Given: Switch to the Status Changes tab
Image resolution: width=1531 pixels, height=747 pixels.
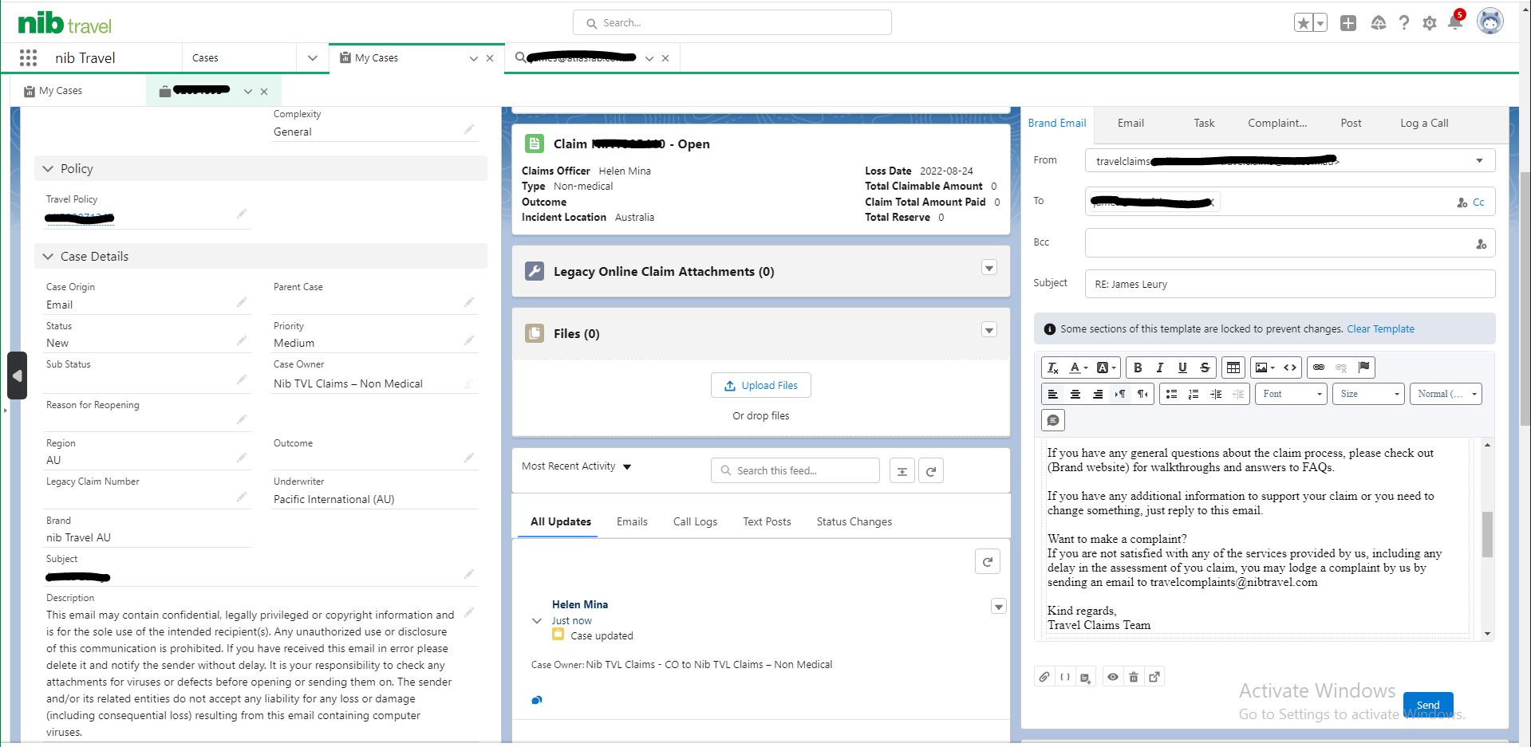Looking at the screenshot, I should coord(854,521).
